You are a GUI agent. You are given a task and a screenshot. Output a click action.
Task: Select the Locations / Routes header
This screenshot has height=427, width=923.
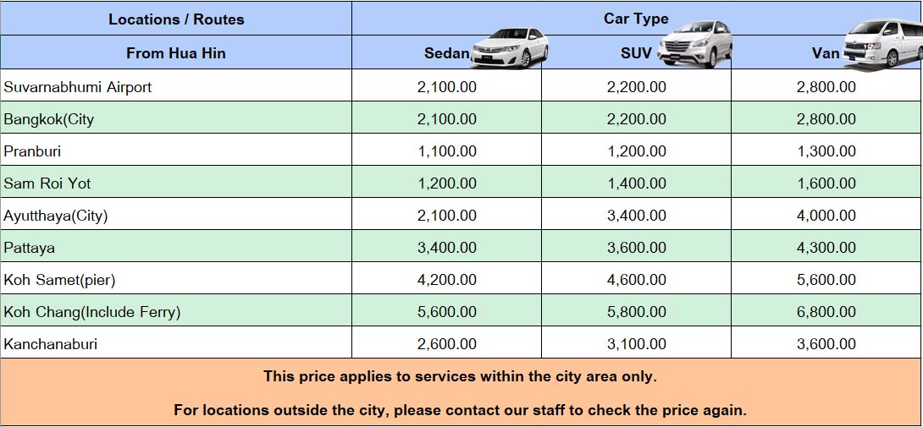coord(176,19)
